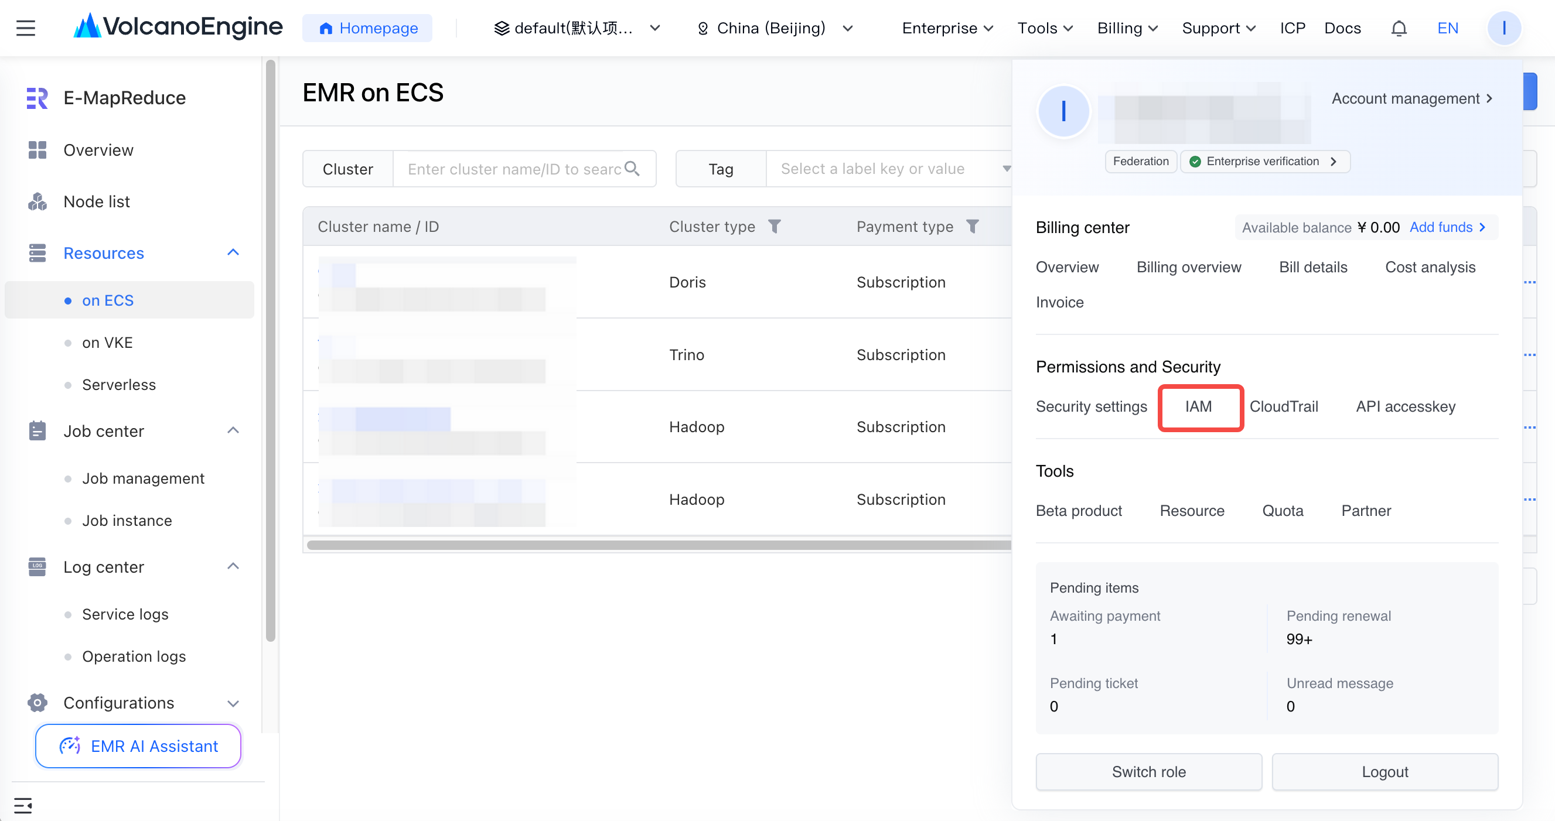Click the Configurations gear icon
The height and width of the screenshot is (821, 1555).
(x=37, y=702)
